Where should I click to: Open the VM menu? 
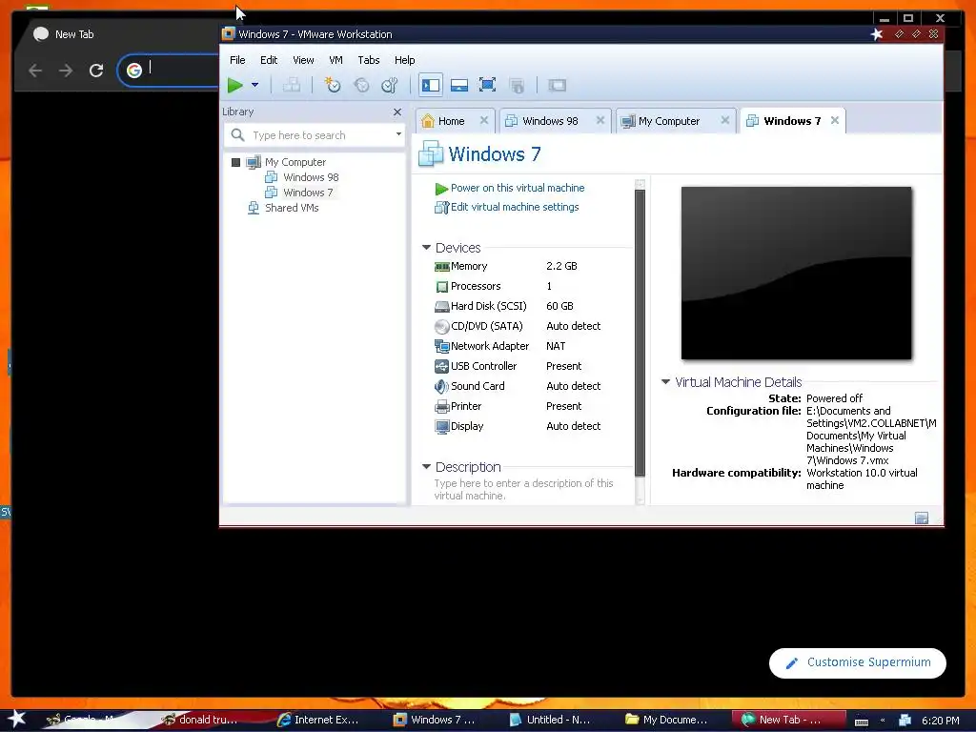[x=335, y=60]
